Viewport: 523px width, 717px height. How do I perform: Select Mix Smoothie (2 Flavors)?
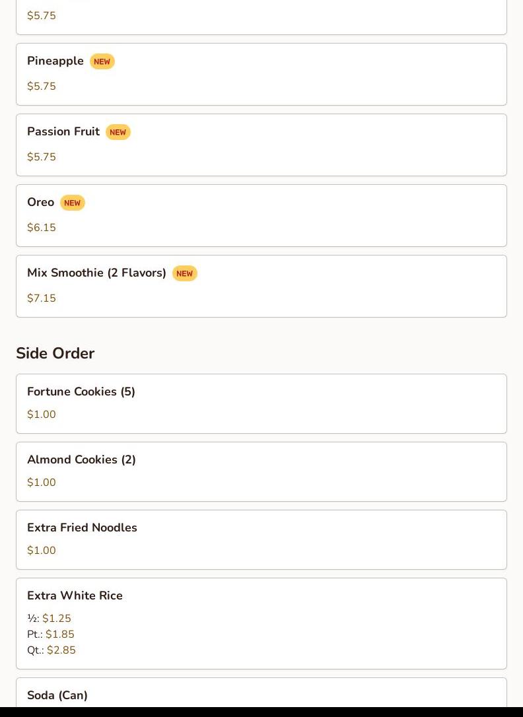pos(96,273)
